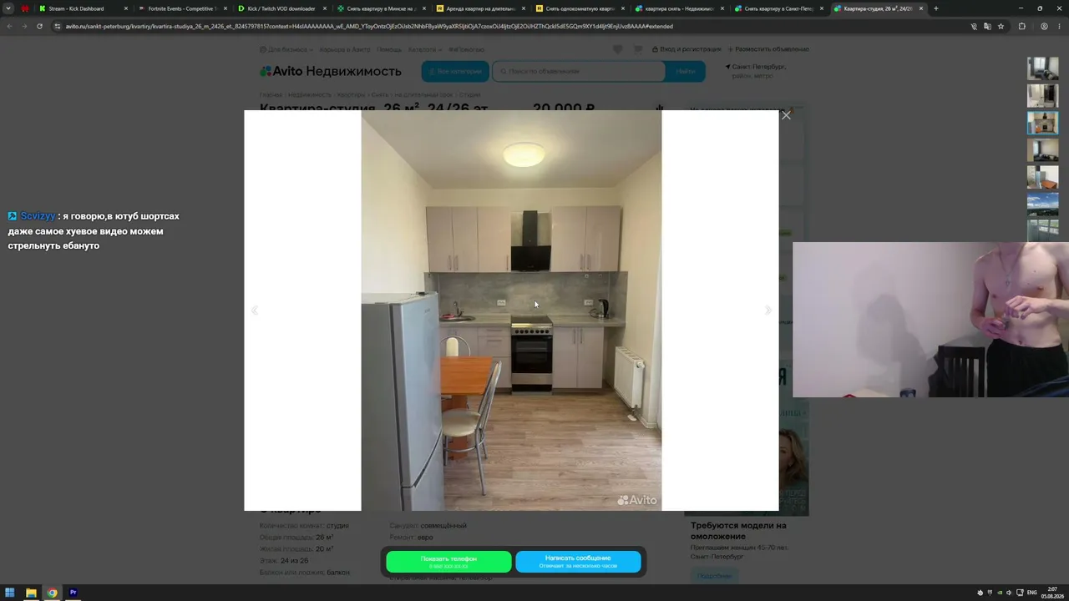Focus the 'Поиск по объявлениям' search field
Image resolution: width=1069 pixels, height=601 pixels.
tap(579, 71)
